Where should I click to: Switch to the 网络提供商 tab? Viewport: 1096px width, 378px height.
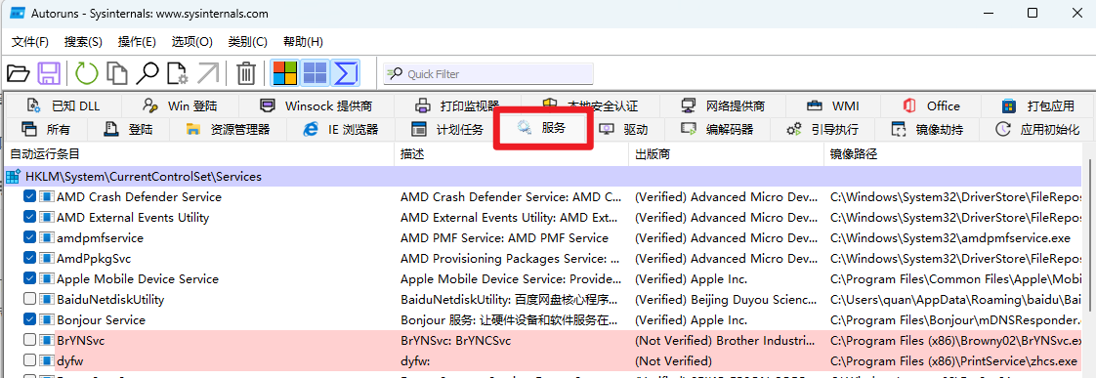(x=724, y=106)
